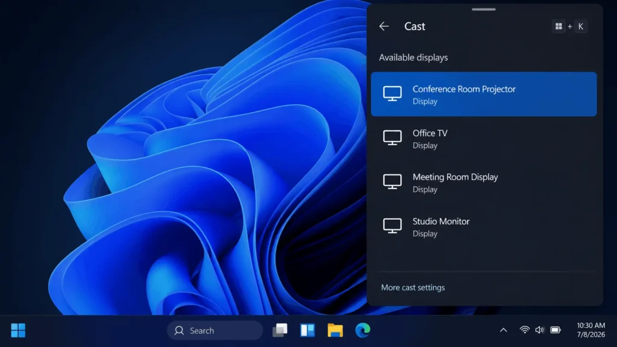The image size is (617, 347).
Task: Open More cast settings link
Action: click(413, 287)
